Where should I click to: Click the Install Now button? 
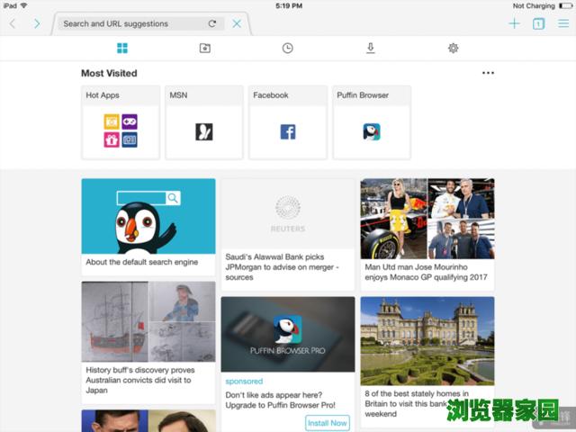click(x=327, y=423)
